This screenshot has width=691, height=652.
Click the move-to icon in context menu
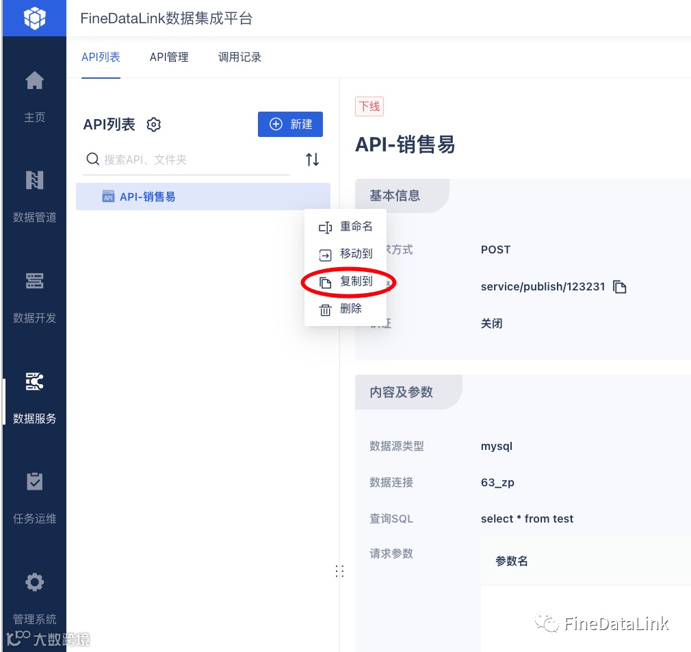click(x=325, y=255)
